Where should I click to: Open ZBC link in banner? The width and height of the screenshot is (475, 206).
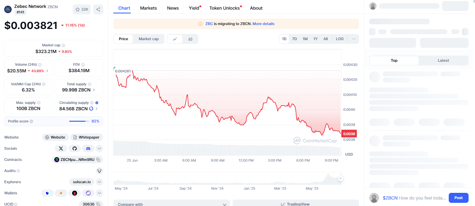point(209,24)
